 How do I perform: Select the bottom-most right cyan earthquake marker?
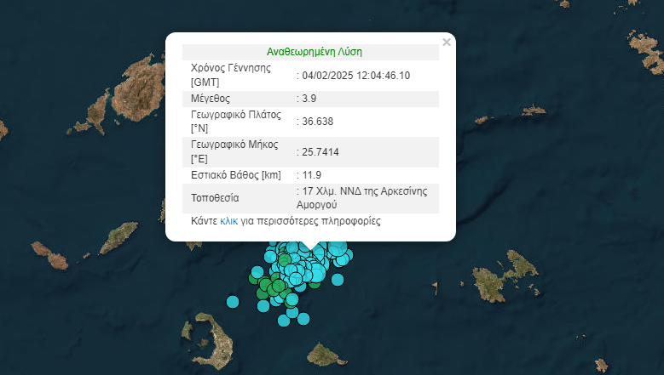pos(303,318)
